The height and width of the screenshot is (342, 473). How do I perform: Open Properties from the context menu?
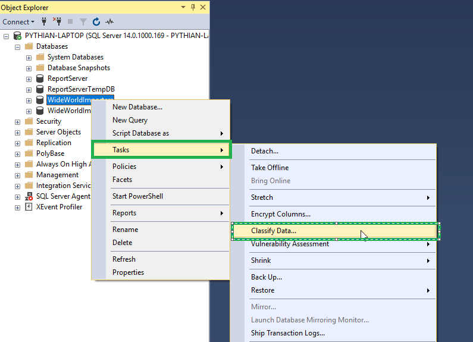128,272
